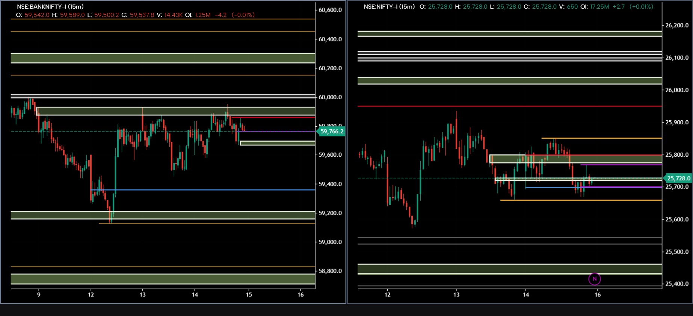The image size is (693, 316).
Task: Click date 15 on BANKNIFTY time axis
Action: click(x=249, y=295)
